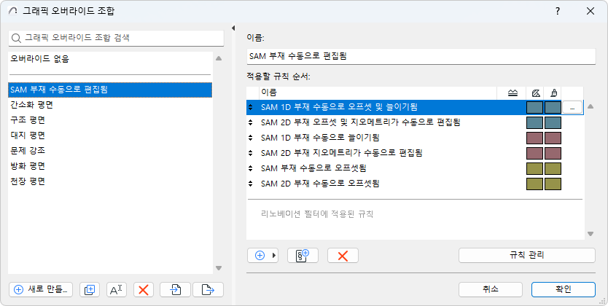
Task: Click the duplicate combination icon button
Action: coord(90,290)
